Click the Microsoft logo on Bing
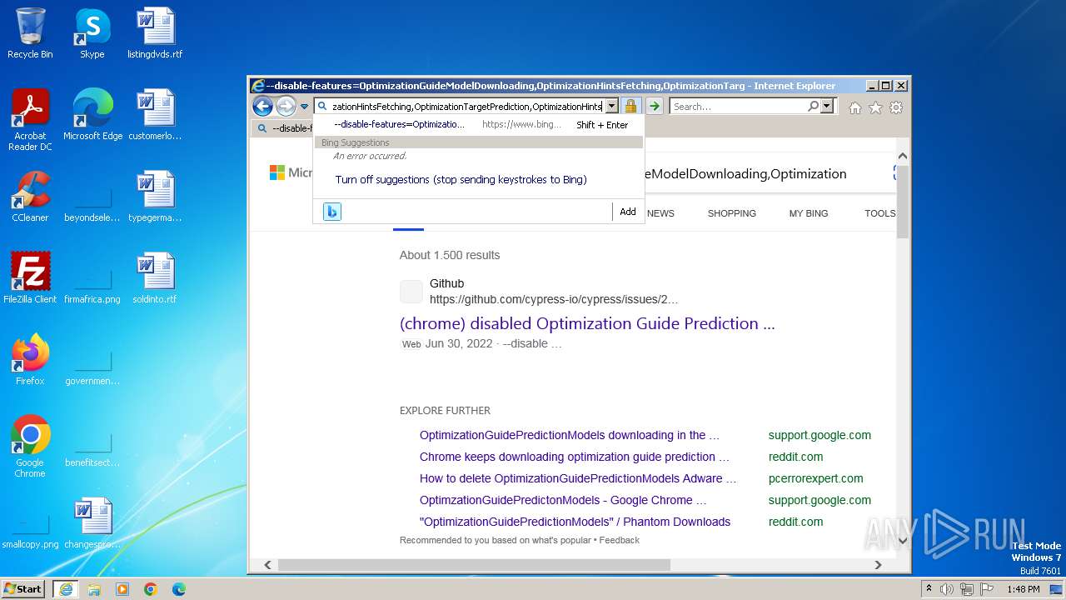This screenshot has width=1066, height=600. click(x=291, y=172)
